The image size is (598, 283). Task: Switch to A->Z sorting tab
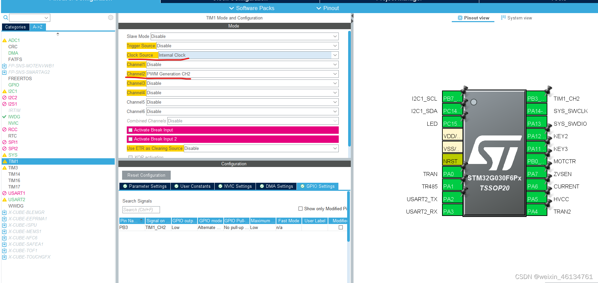(38, 27)
